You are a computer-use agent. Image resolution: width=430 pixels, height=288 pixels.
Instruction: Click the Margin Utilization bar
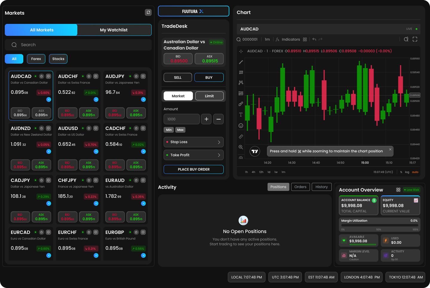(x=380, y=226)
